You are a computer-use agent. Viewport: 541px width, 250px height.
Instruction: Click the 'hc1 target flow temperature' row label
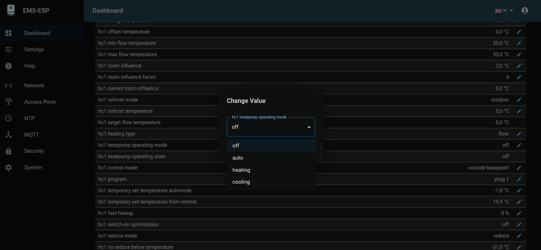coord(129,122)
